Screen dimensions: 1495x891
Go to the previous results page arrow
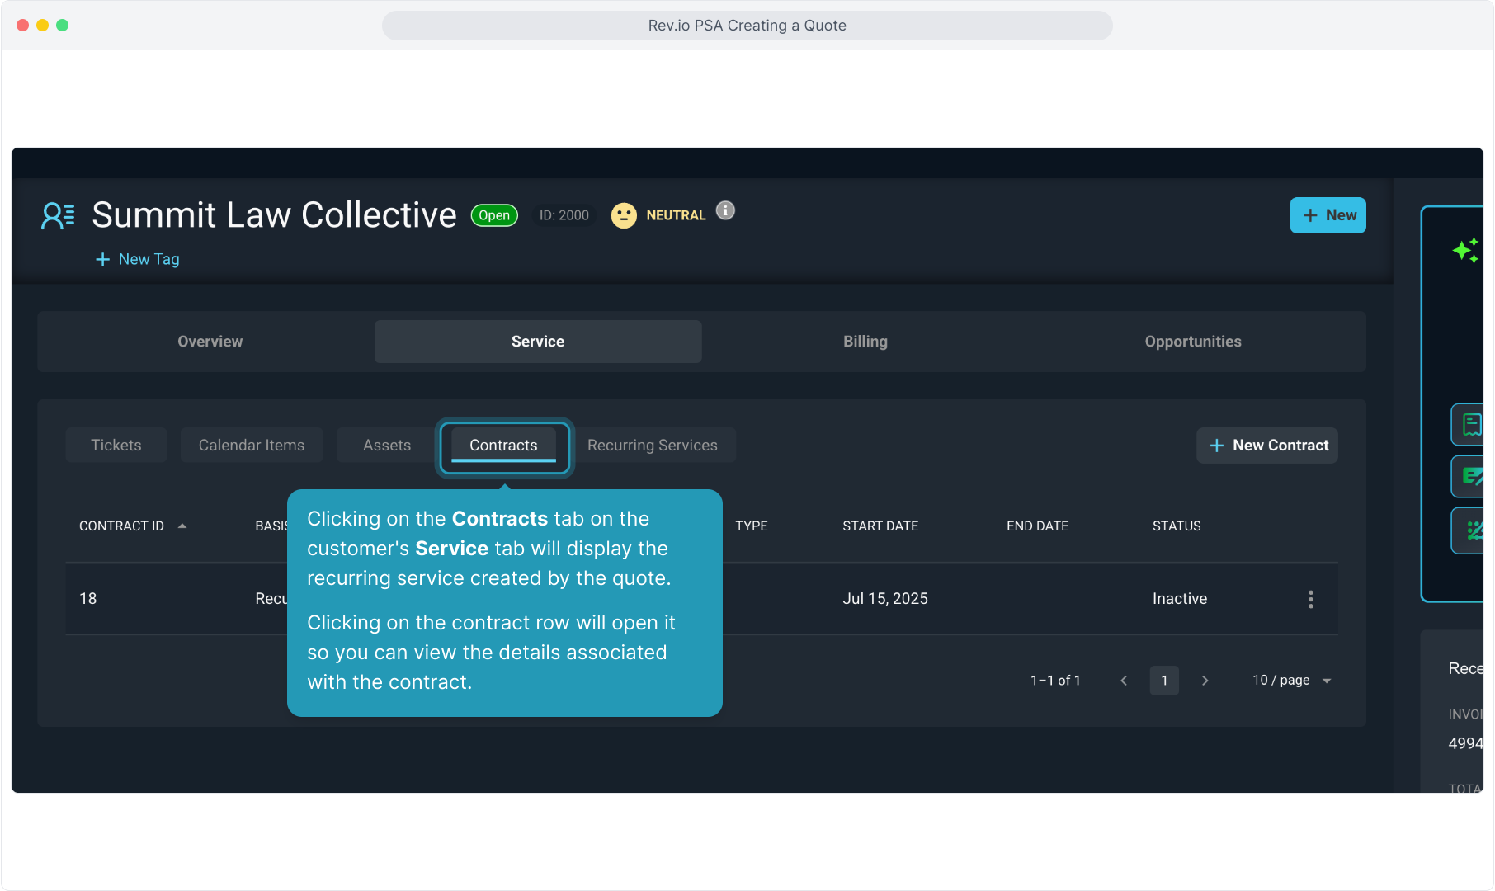(x=1124, y=681)
